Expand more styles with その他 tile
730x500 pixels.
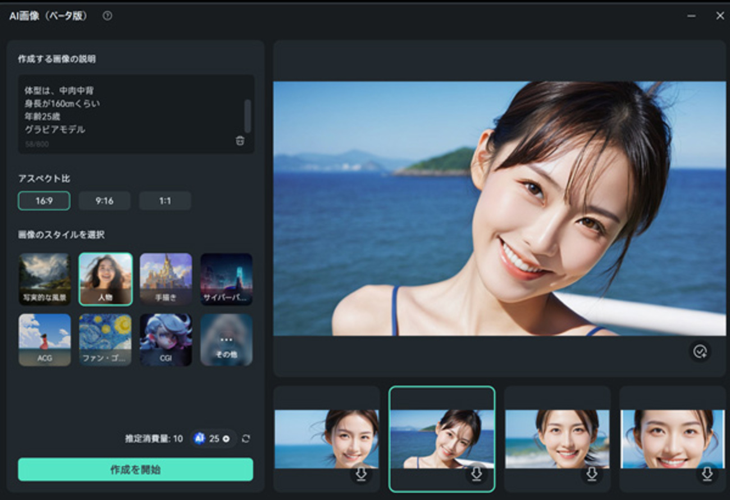point(226,340)
